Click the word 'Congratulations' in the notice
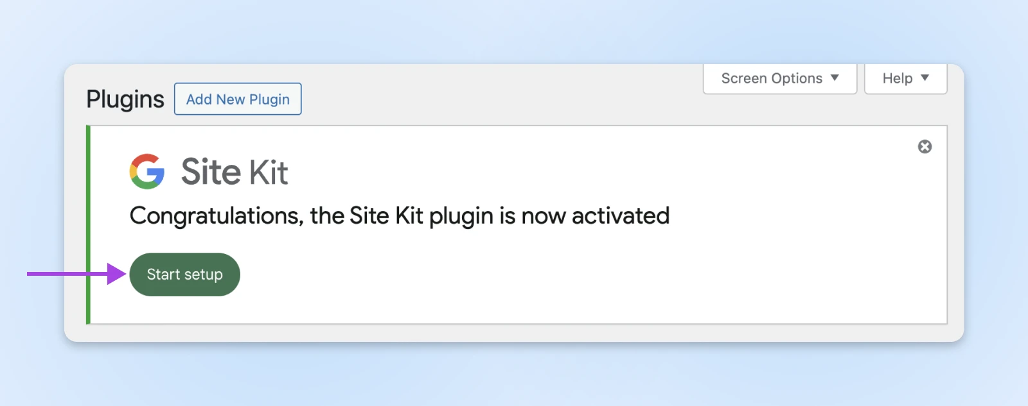 point(217,216)
